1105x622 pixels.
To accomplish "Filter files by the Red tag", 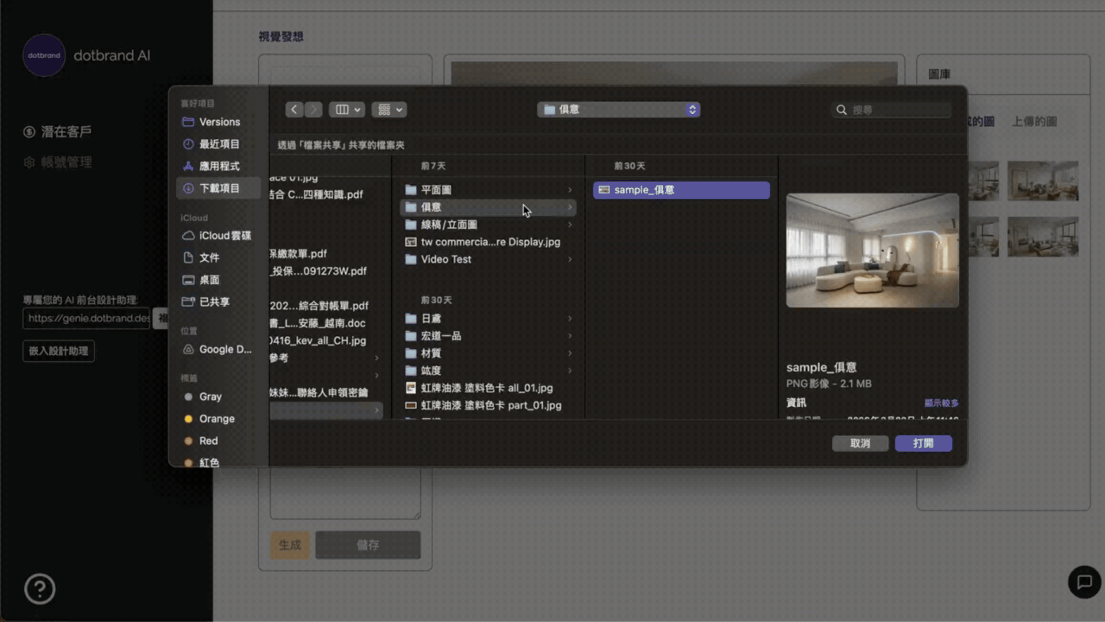I will point(208,441).
